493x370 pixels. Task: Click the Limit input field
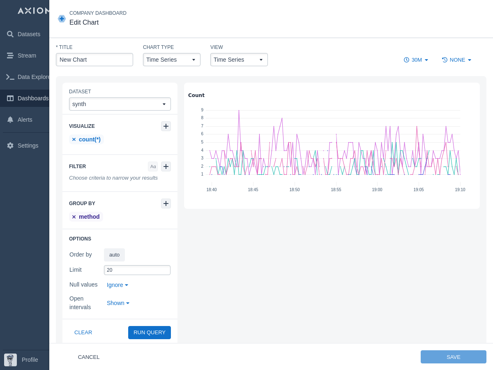(137, 270)
